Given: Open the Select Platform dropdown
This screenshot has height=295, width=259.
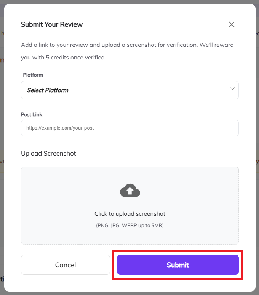Looking at the screenshot, I should coord(130,90).
